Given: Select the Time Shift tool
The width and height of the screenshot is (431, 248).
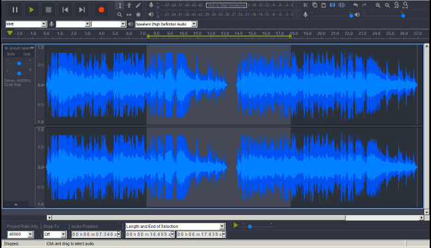Looking at the screenshot, I should coord(129,15).
